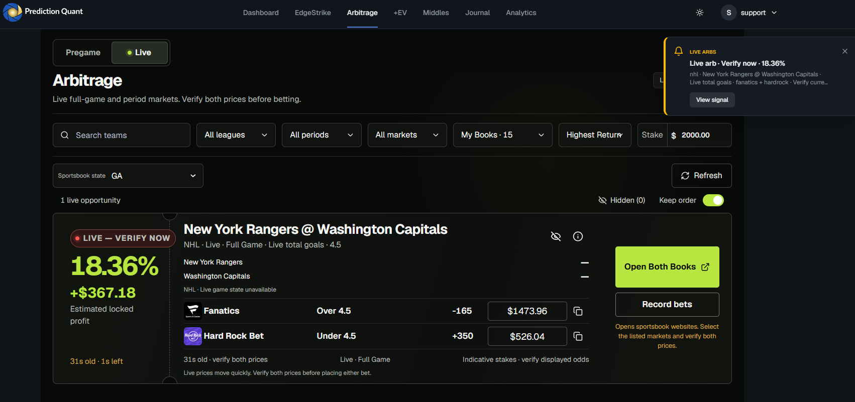This screenshot has width=855, height=402.
Task: Click the 18.36% return value
Action: click(115, 266)
